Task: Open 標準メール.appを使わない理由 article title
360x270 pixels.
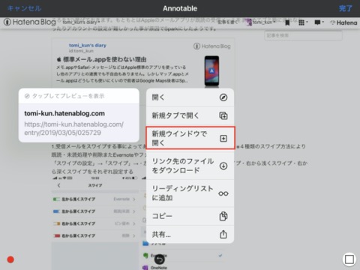Action: click(x=102, y=59)
